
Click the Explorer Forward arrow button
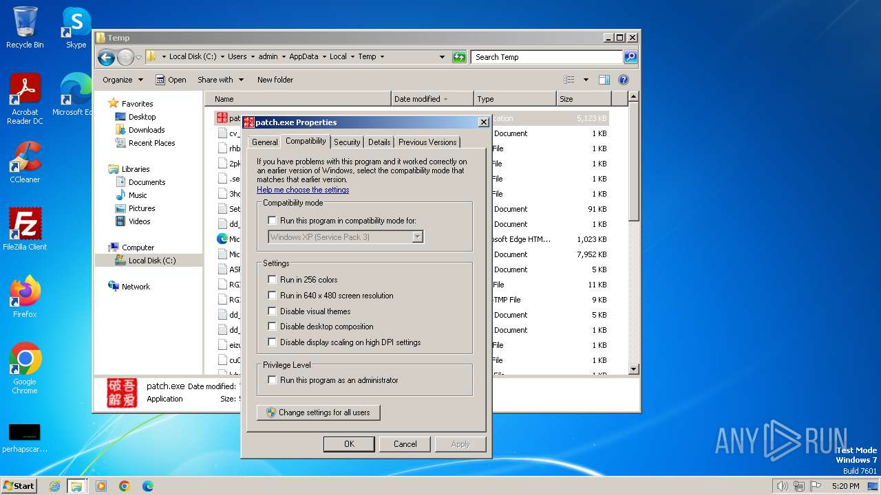click(x=125, y=57)
